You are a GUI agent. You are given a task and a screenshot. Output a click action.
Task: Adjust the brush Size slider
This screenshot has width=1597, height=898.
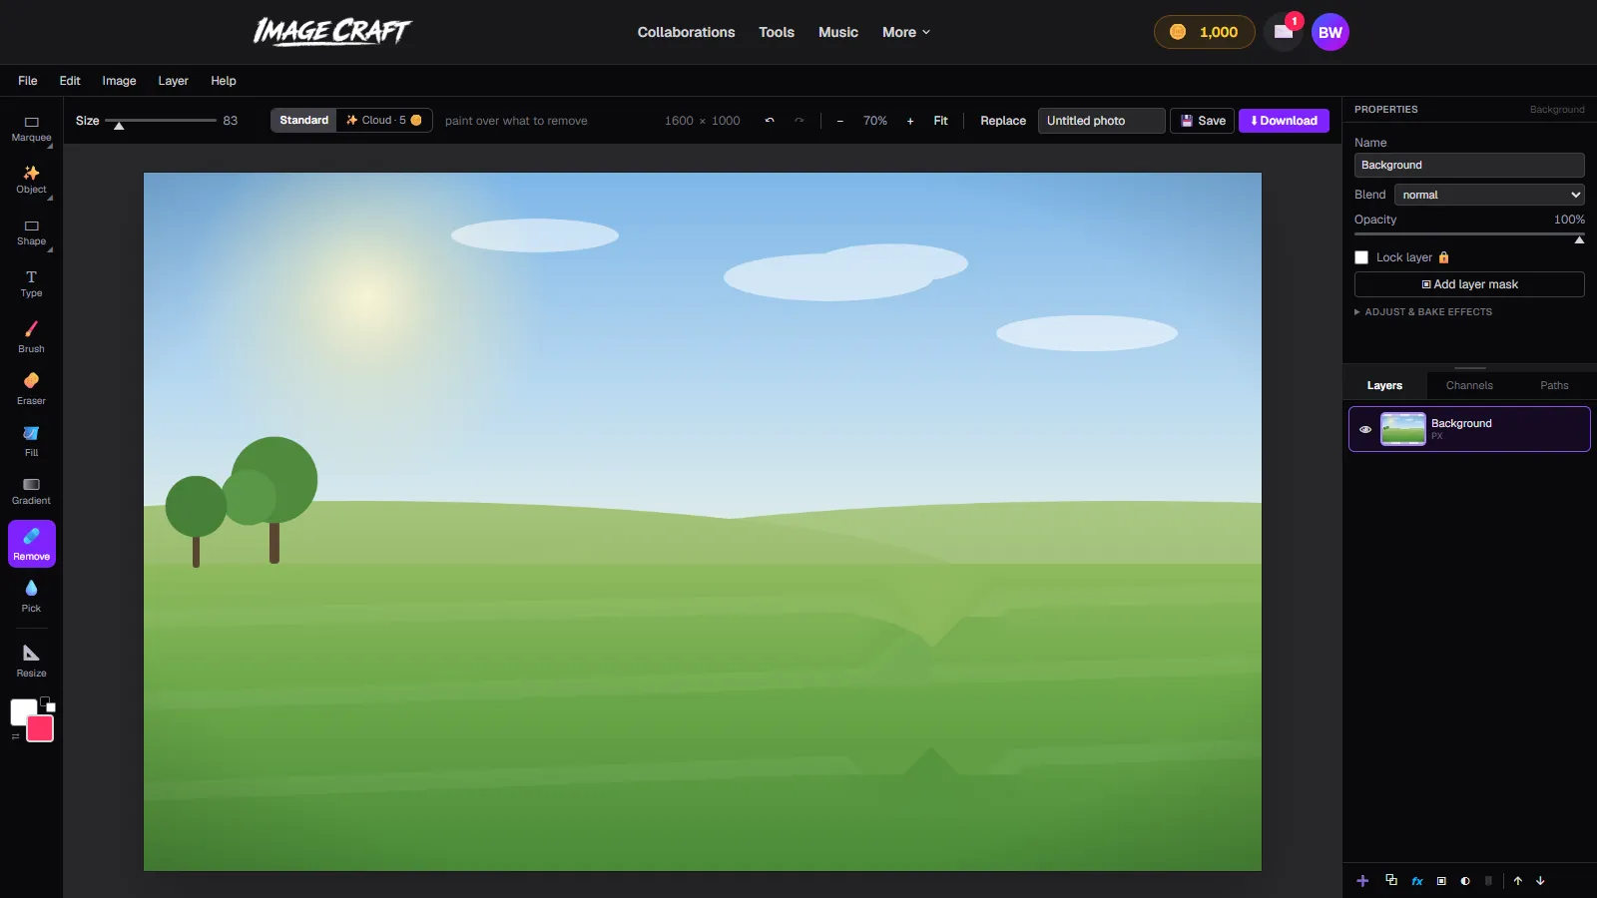click(x=161, y=121)
